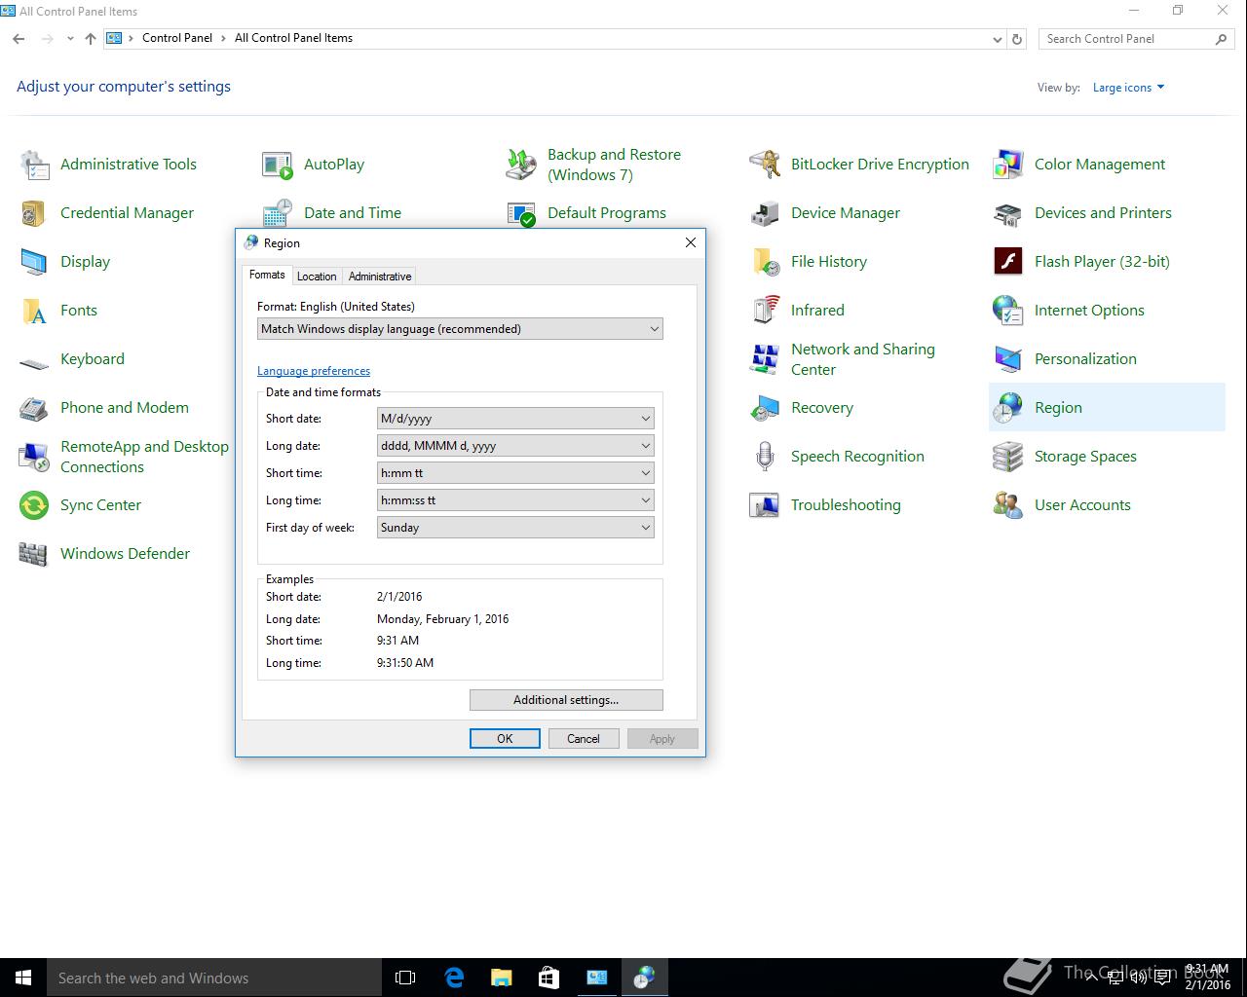Expand the First day of week dropdown
The height and width of the screenshot is (997, 1247).
coord(515,528)
